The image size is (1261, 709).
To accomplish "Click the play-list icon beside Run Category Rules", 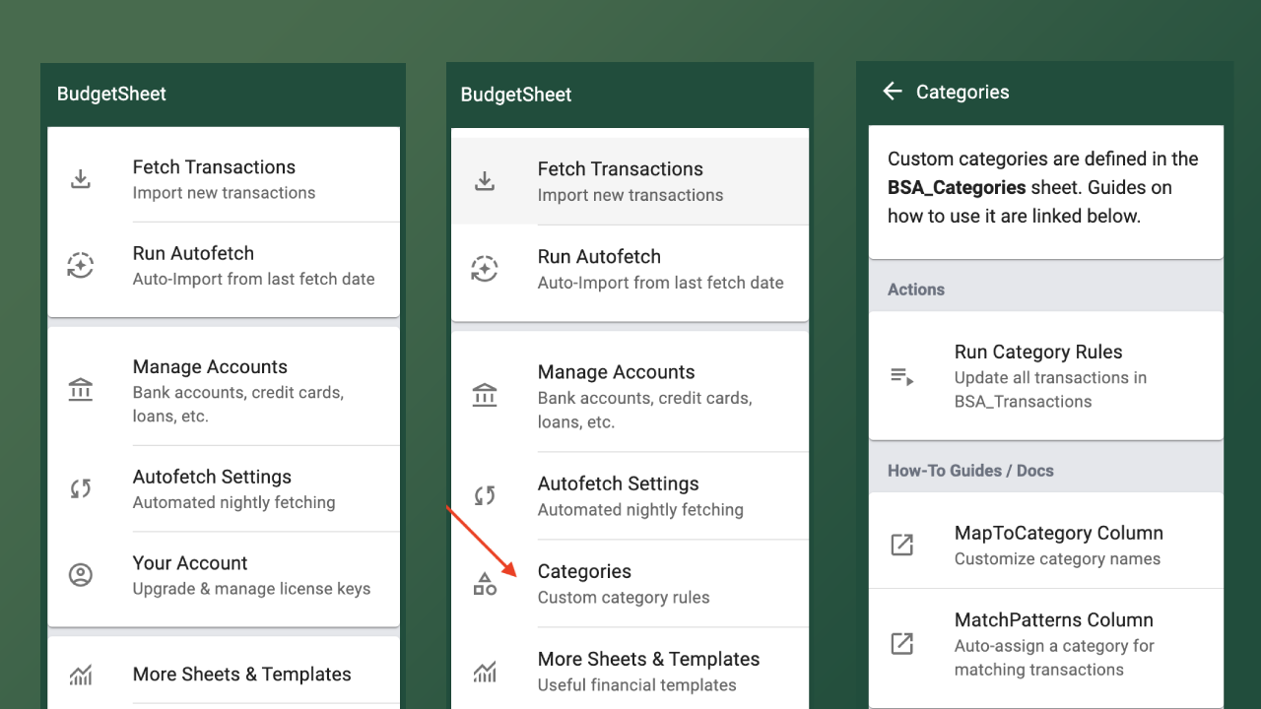I will (x=902, y=376).
